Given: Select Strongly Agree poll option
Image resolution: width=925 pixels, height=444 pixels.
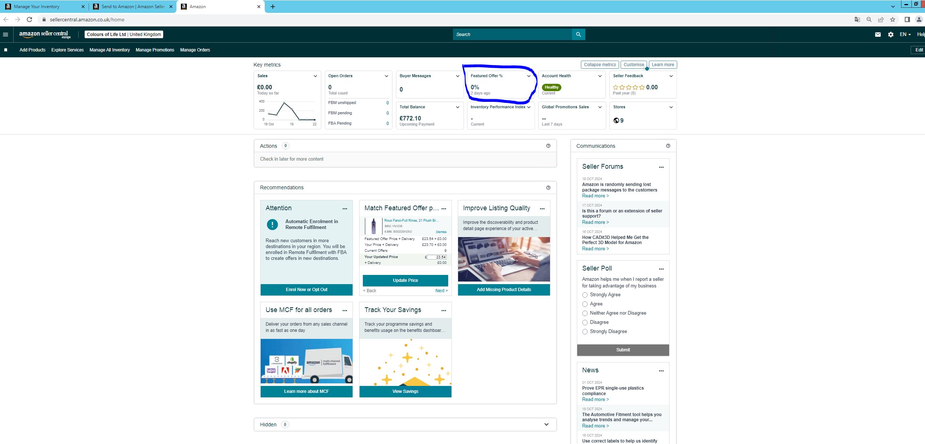Looking at the screenshot, I should [585, 295].
